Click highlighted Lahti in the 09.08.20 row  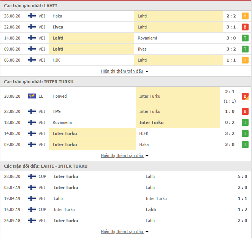(x=58, y=49)
